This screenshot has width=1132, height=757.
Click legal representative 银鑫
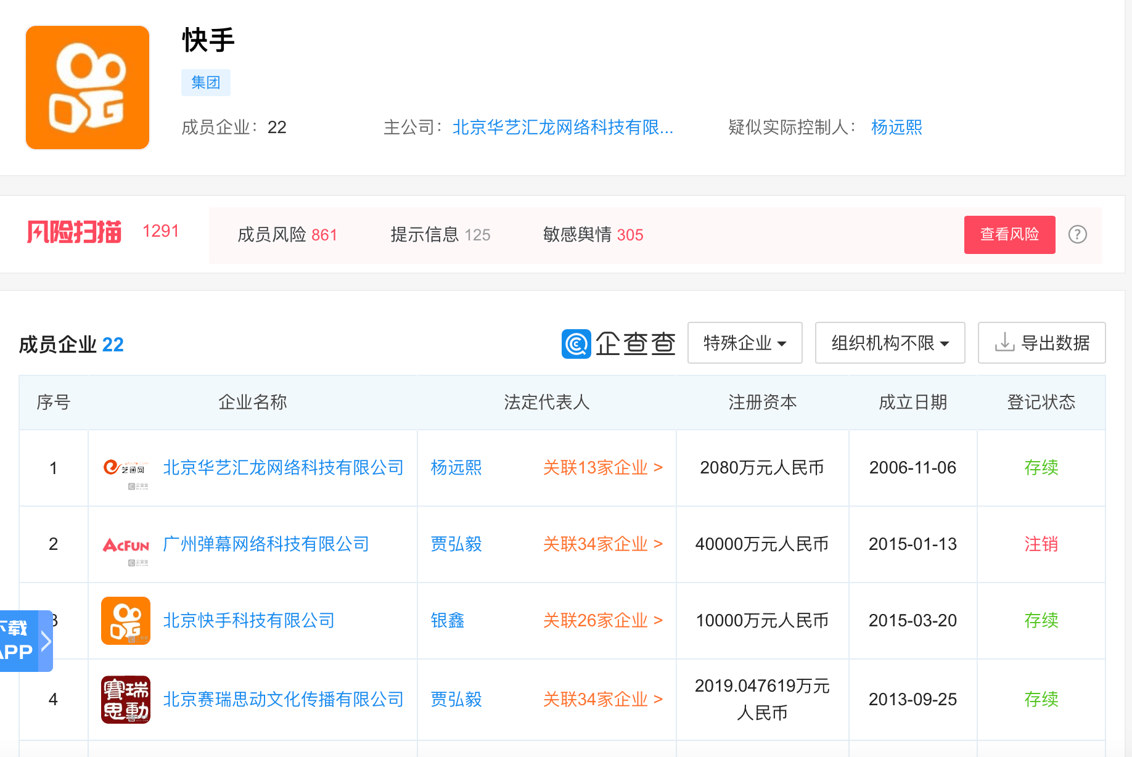pyautogui.click(x=448, y=621)
